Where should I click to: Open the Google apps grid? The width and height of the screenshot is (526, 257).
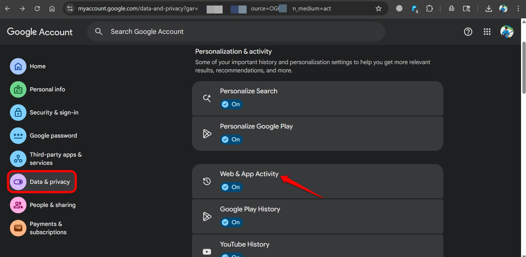pos(487,32)
